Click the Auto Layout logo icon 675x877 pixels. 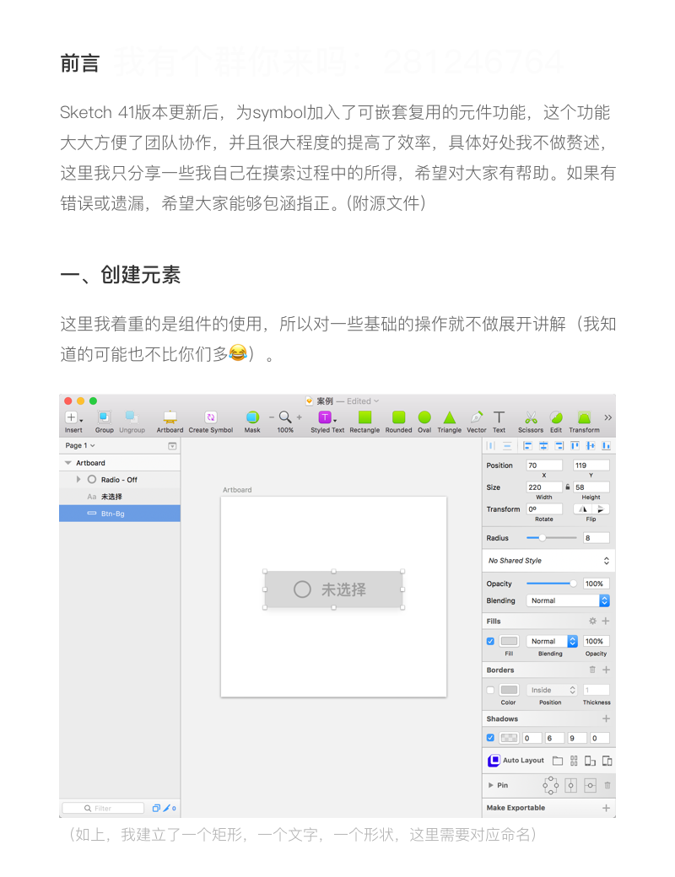[x=494, y=761]
